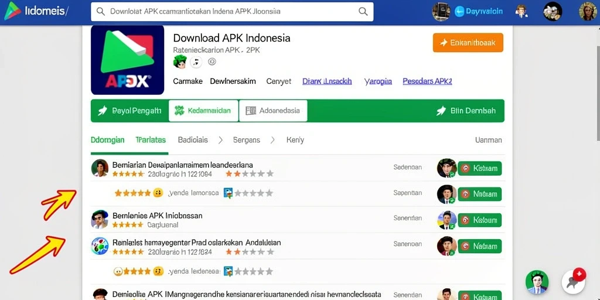Click the avatar left of Dayıvaioin
Image resolution: width=600 pixels, height=300 pixels.
pos(441,12)
